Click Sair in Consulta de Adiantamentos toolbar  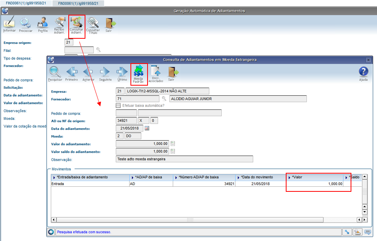[172, 74]
